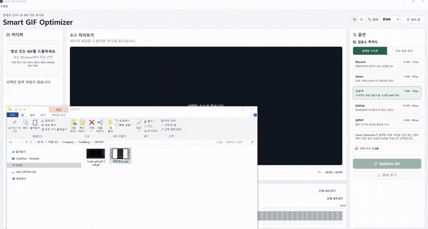The height and width of the screenshot is (229, 428).
Task: Click 편집 in the ribbon
Action: tap(149, 126)
